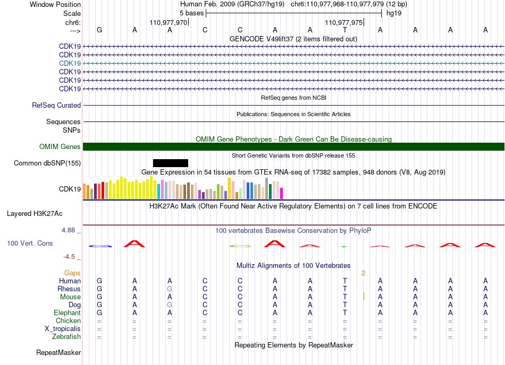Click the SNPs track label
Image resolution: width=505 pixels, height=365 pixels.
(x=72, y=130)
